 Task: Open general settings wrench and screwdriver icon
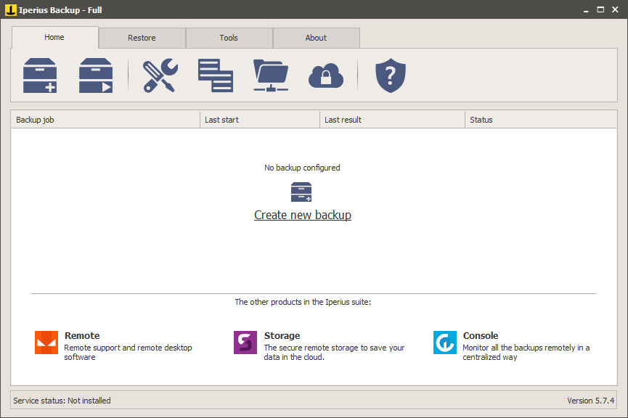coord(160,75)
